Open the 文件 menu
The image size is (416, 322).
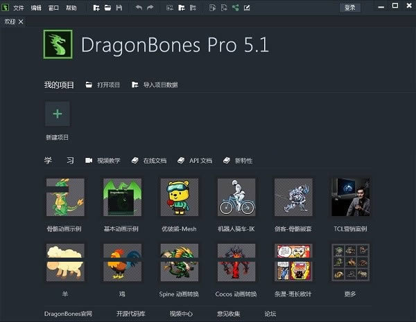point(19,8)
